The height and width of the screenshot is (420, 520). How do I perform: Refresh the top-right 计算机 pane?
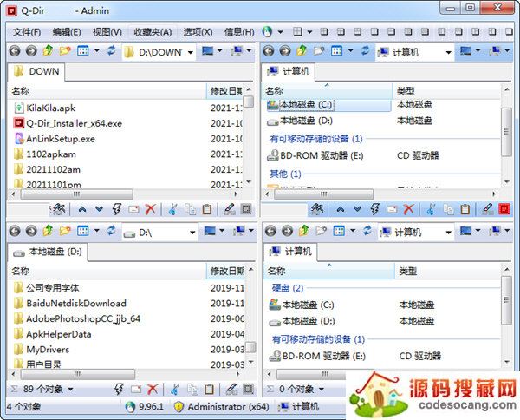(x=366, y=51)
